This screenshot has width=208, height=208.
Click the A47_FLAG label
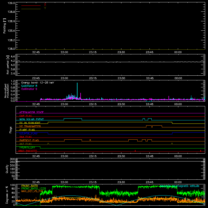click(25, 144)
